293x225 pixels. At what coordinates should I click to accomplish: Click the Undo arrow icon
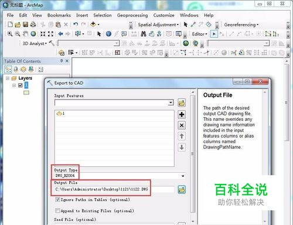(x=76, y=24)
